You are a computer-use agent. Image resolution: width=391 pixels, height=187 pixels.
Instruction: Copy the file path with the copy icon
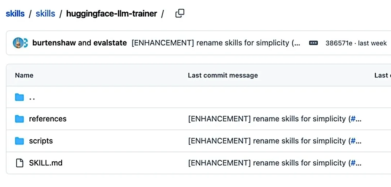pos(180,13)
